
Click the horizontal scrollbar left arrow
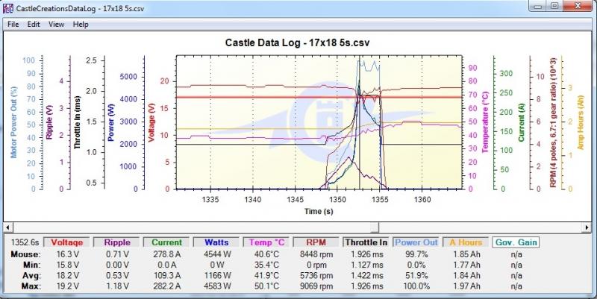(8, 227)
